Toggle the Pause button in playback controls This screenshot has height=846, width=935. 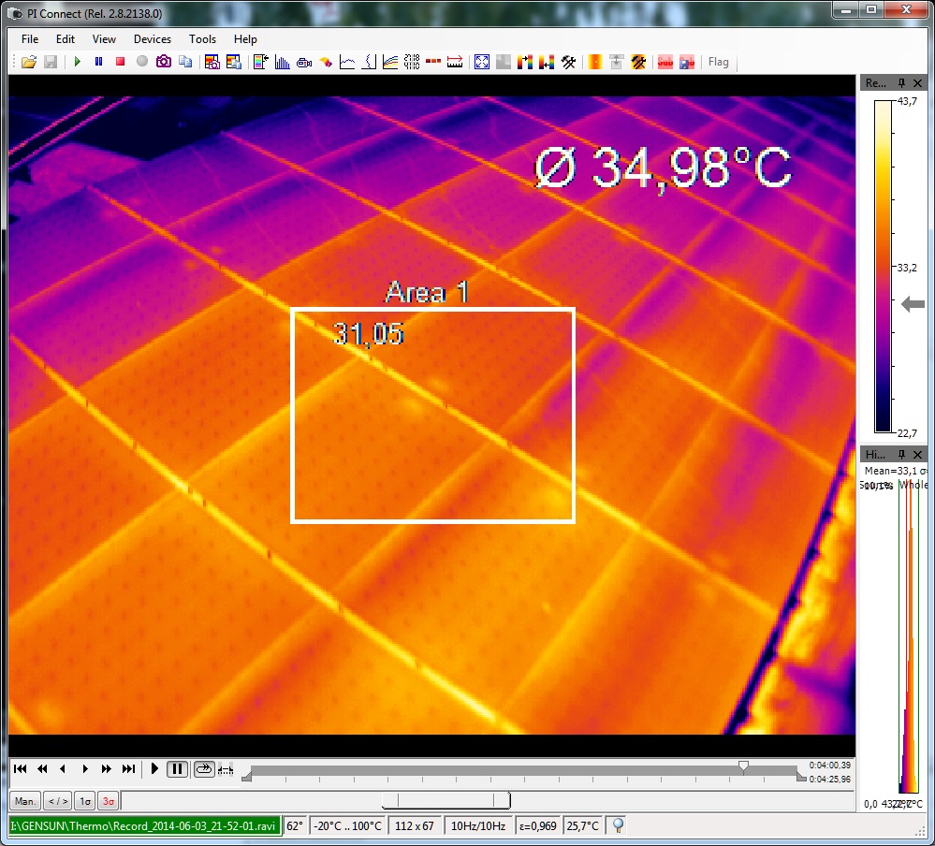pyautogui.click(x=177, y=769)
